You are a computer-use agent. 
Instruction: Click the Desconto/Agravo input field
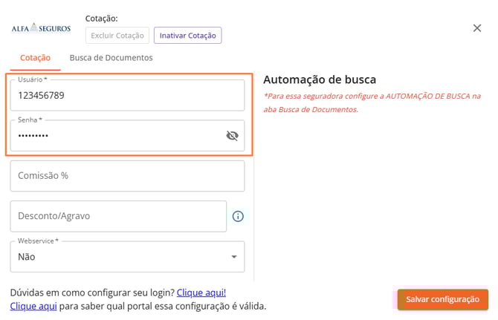117,216
